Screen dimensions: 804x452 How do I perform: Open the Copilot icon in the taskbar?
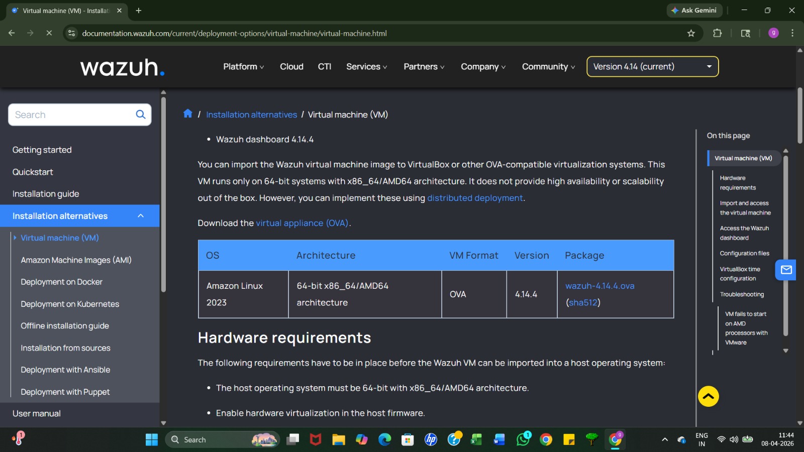(362, 440)
